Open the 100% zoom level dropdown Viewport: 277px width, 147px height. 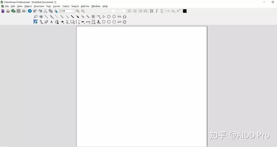pos(74,11)
